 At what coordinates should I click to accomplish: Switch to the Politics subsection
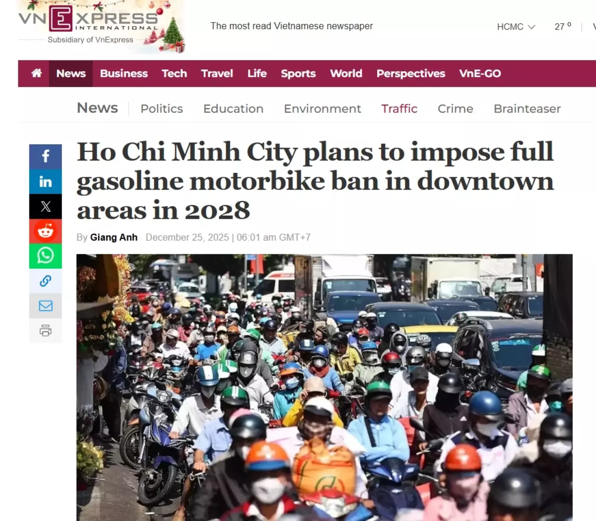(x=161, y=109)
